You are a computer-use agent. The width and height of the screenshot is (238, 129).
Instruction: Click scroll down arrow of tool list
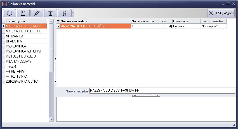(51, 119)
